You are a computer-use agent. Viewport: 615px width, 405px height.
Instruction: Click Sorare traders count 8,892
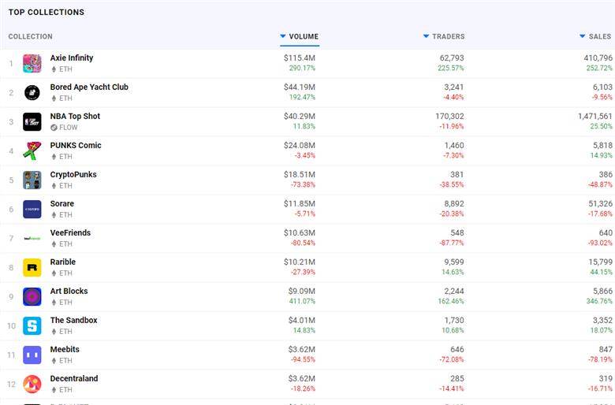tap(454, 204)
